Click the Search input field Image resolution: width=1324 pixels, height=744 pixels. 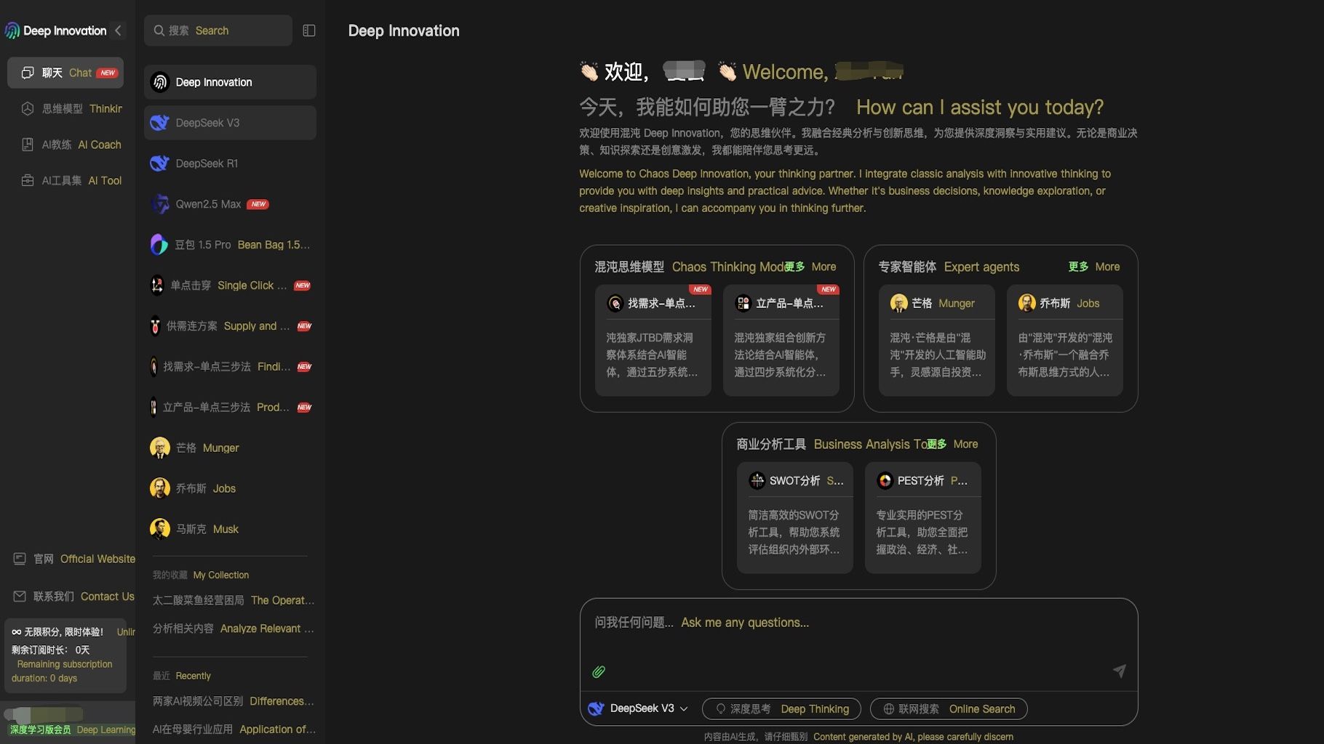tap(218, 31)
